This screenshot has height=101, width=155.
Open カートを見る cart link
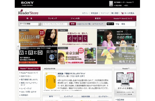[129, 13]
